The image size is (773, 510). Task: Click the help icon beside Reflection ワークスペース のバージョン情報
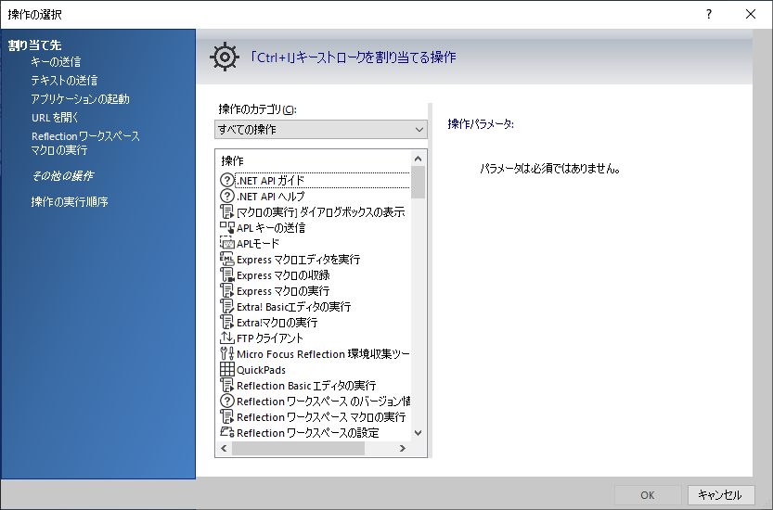pyautogui.click(x=226, y=402)
